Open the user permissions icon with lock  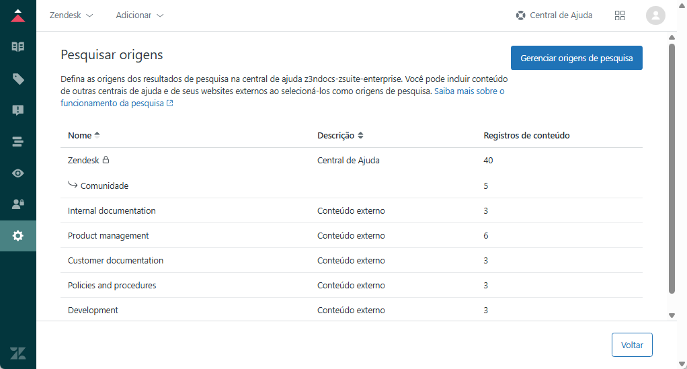[x=18, y=204]
